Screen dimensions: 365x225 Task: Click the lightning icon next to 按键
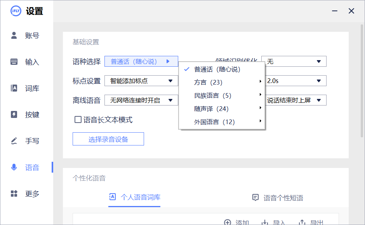[14, 114]
